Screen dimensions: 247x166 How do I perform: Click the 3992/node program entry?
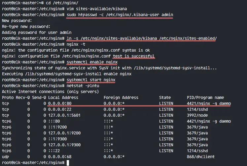[x=197, y=115]
